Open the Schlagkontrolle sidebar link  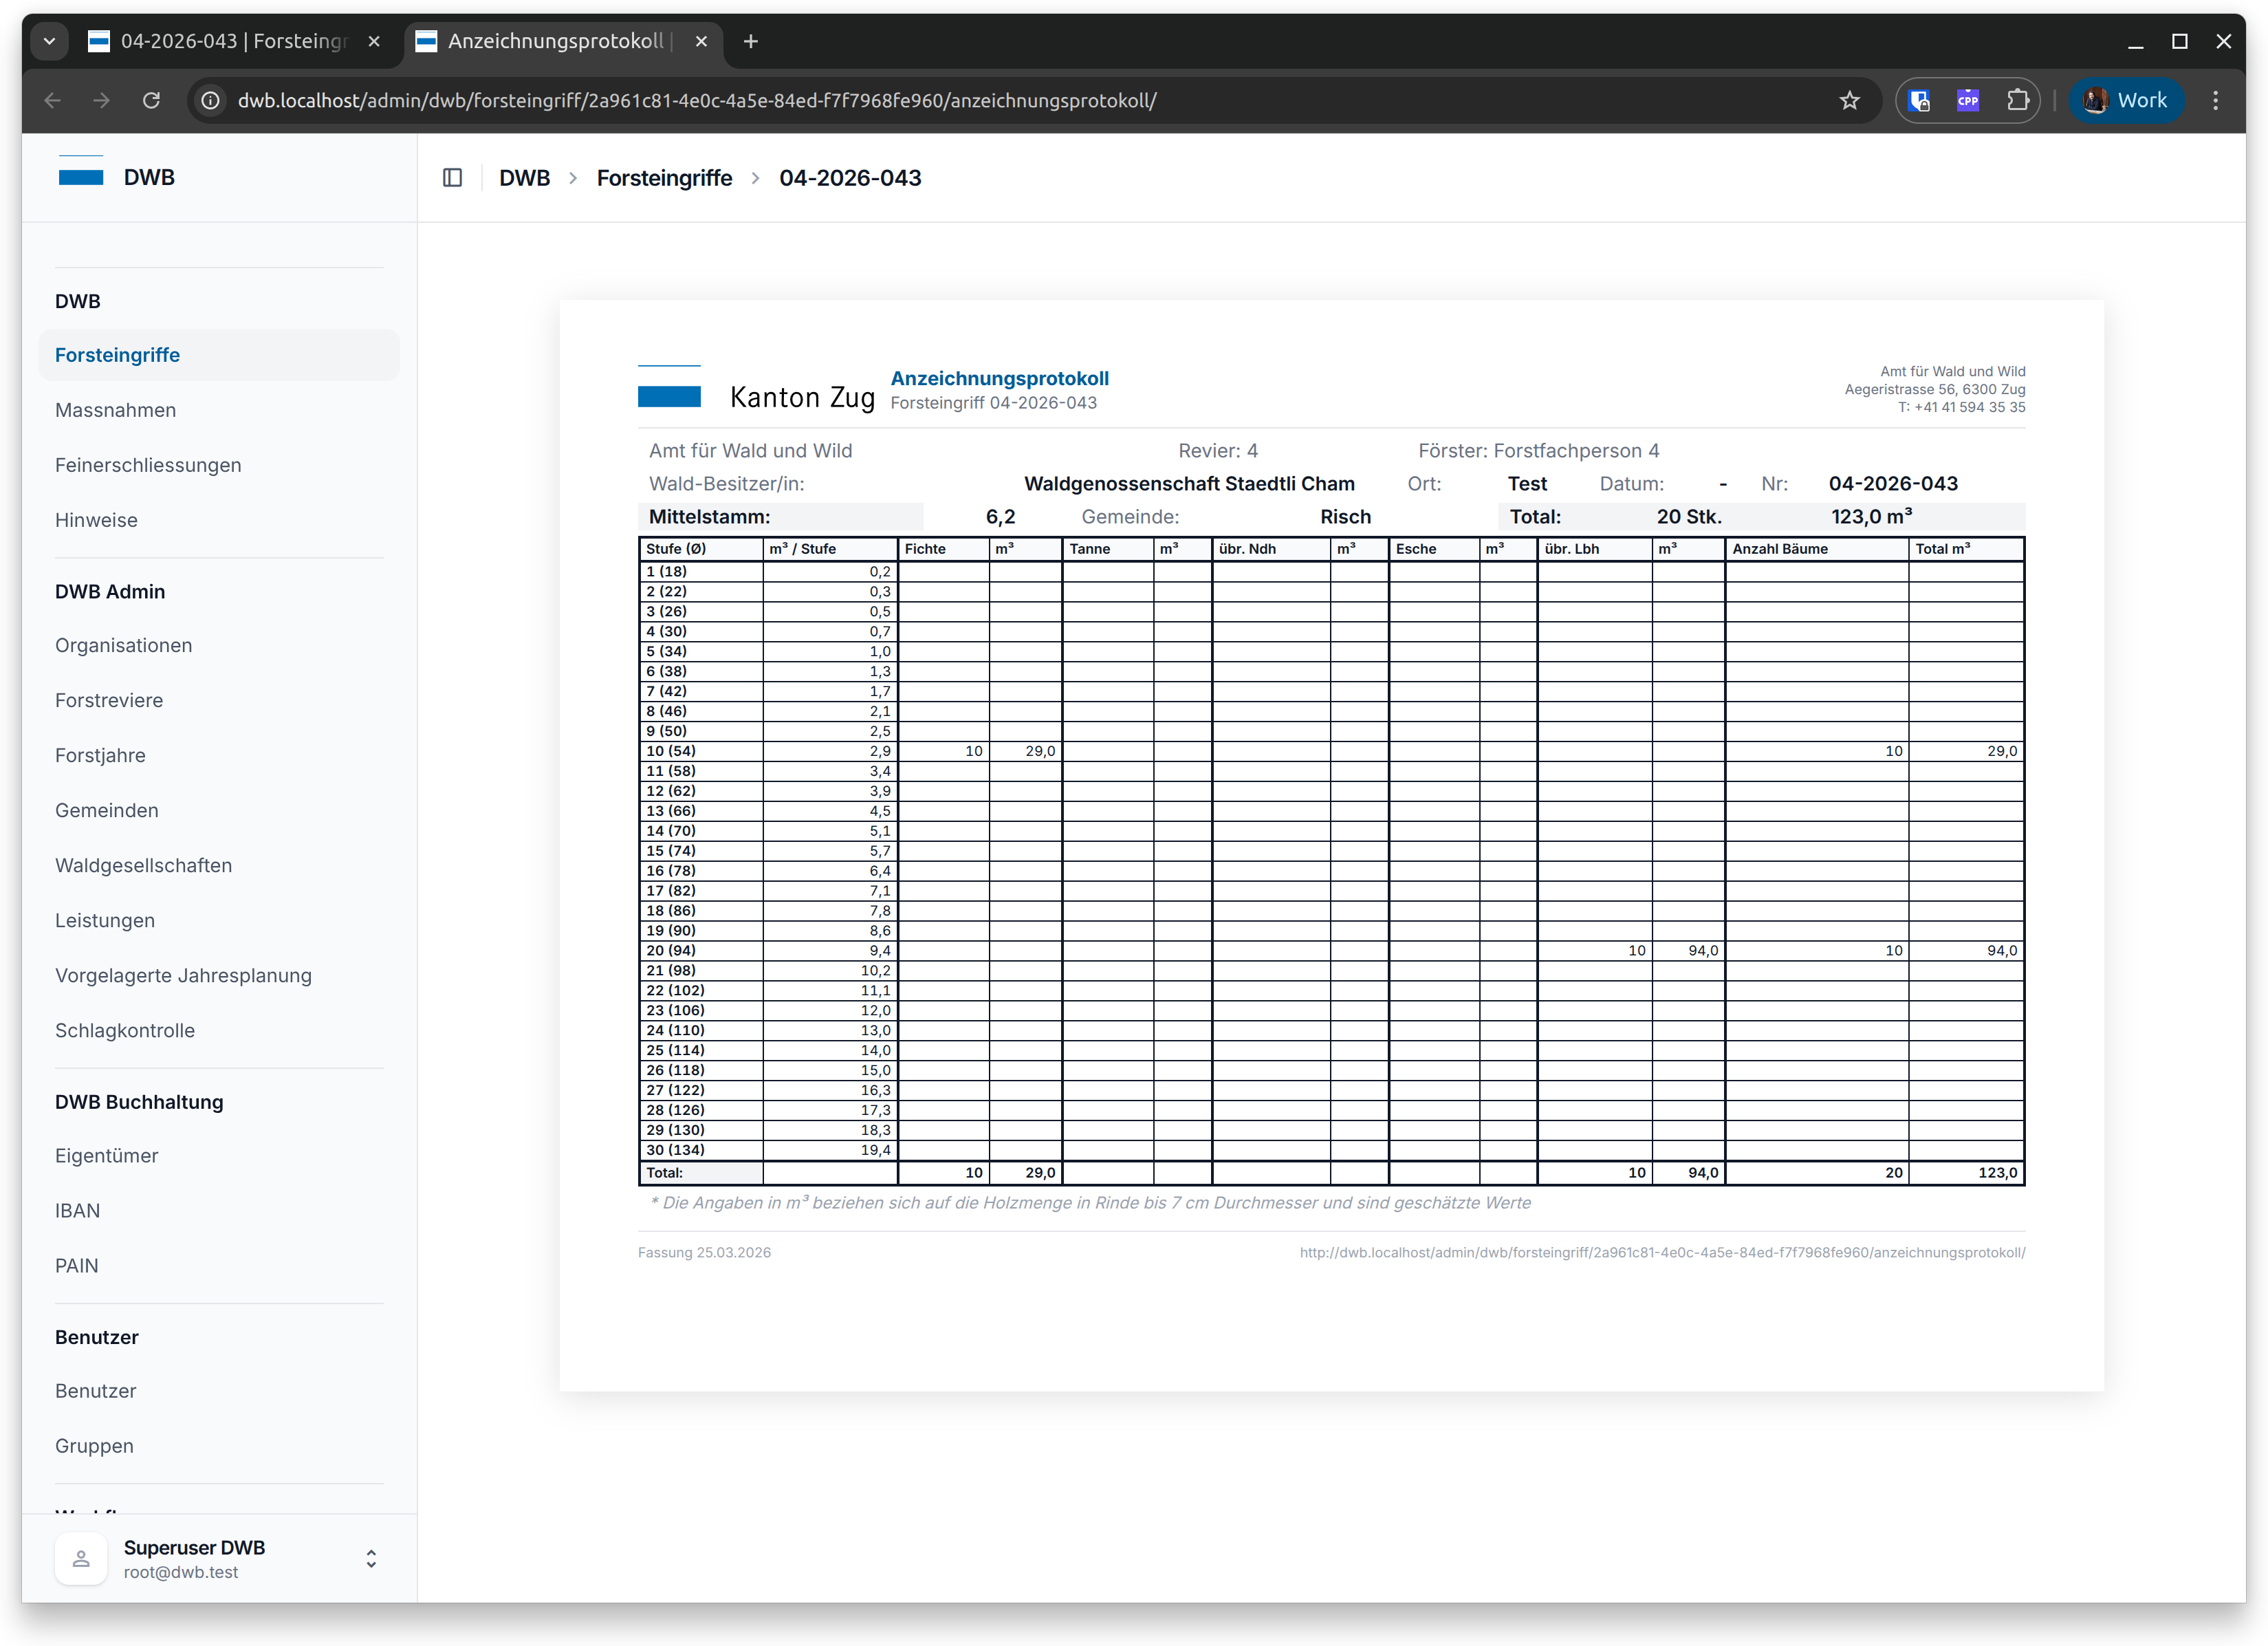coord(125,1030)
